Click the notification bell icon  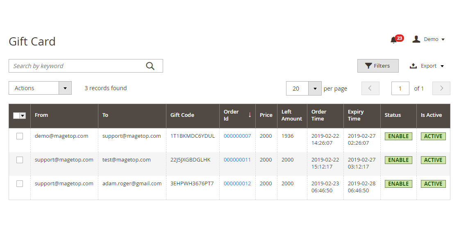pyautogui.click(x=394, y=40)
